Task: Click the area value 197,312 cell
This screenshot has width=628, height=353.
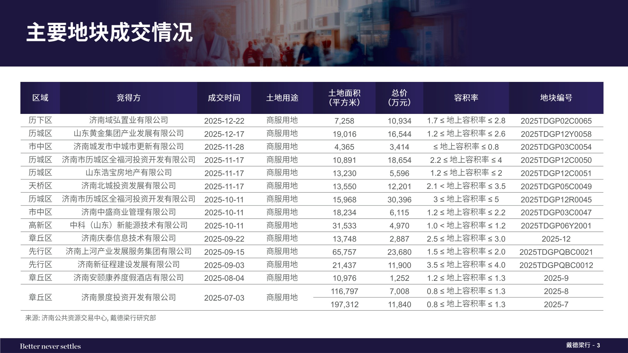Action: coord(344,304)
